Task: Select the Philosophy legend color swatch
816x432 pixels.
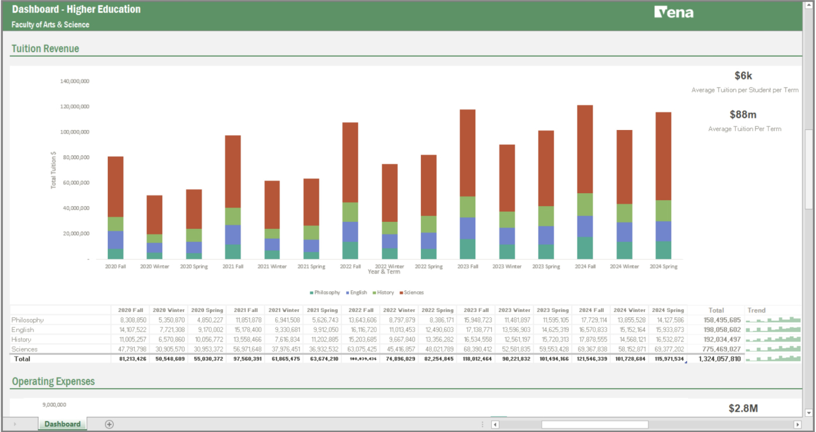Action: (311, 293)
